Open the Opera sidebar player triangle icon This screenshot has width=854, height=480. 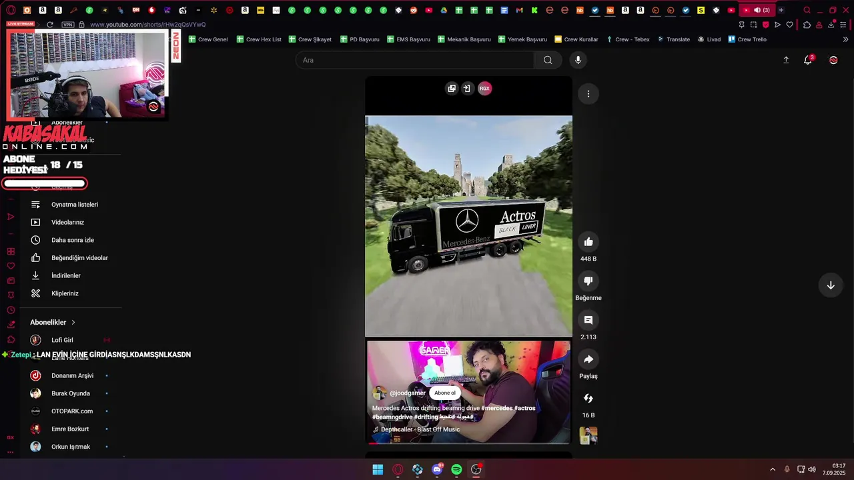click(11, 217)
